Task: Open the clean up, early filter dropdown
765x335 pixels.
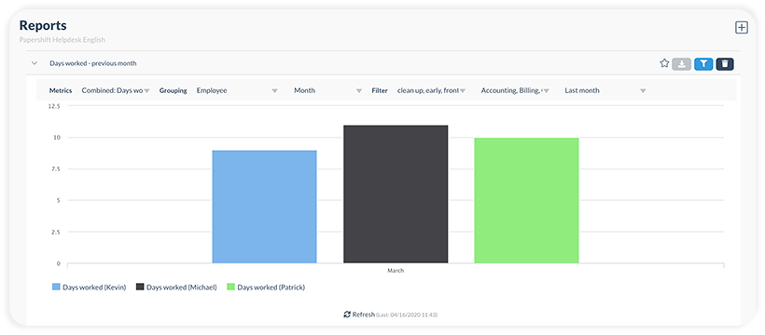Action: coord(431,90)
